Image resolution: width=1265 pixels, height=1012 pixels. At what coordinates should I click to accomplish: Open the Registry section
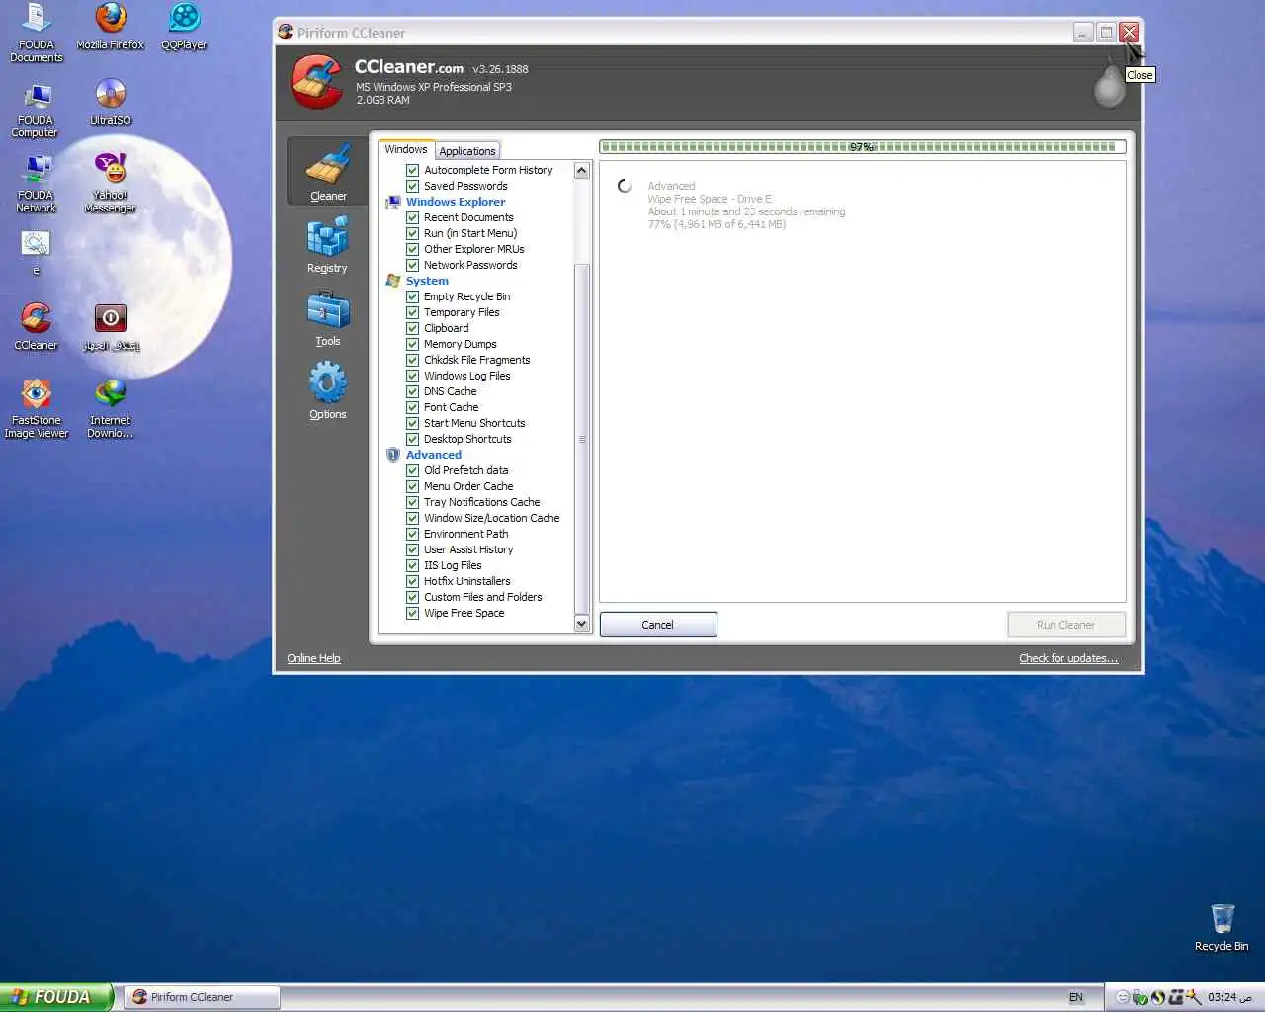pos(327,245)
